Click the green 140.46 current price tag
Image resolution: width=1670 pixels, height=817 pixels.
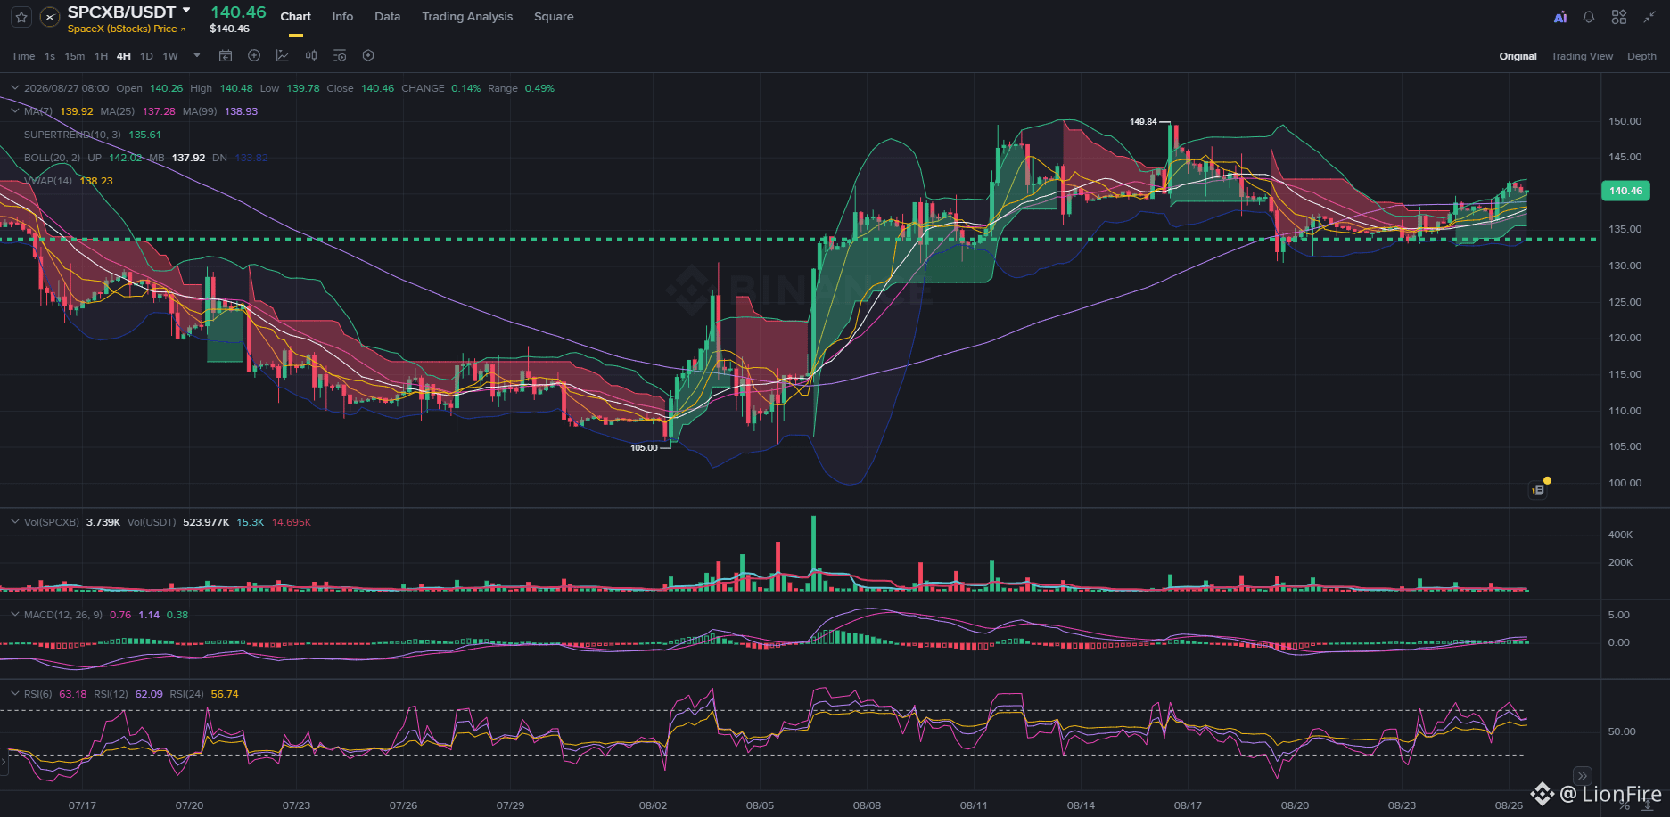tap(1625, 191)
